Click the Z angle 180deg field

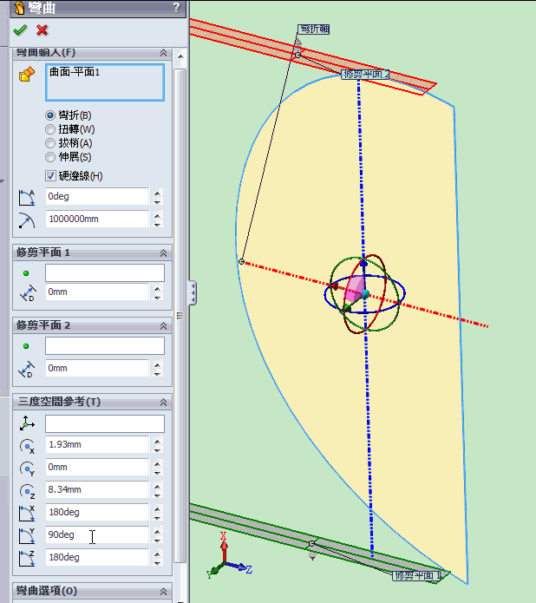pyautogui.click(x=97, y=558)
